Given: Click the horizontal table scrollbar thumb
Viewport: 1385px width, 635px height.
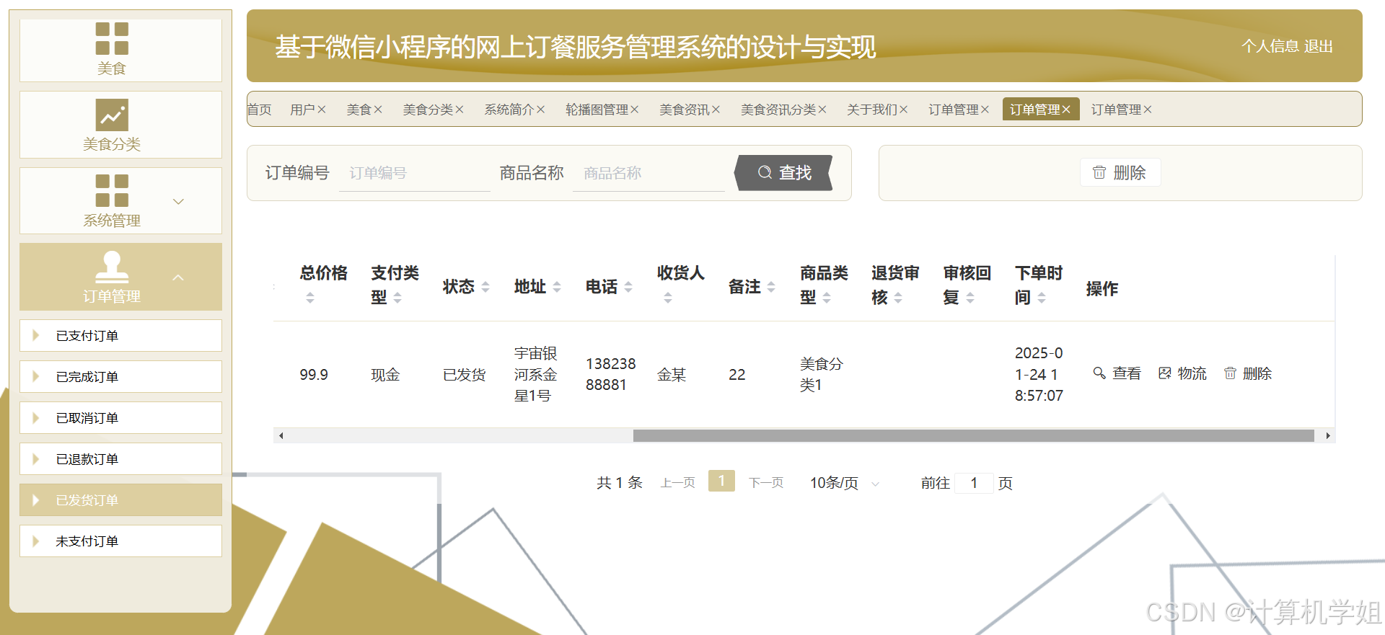Looking at the screenshot, I should point(973,435).
